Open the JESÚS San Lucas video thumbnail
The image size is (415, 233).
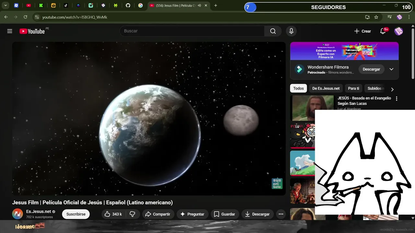[x=313, y=108]
